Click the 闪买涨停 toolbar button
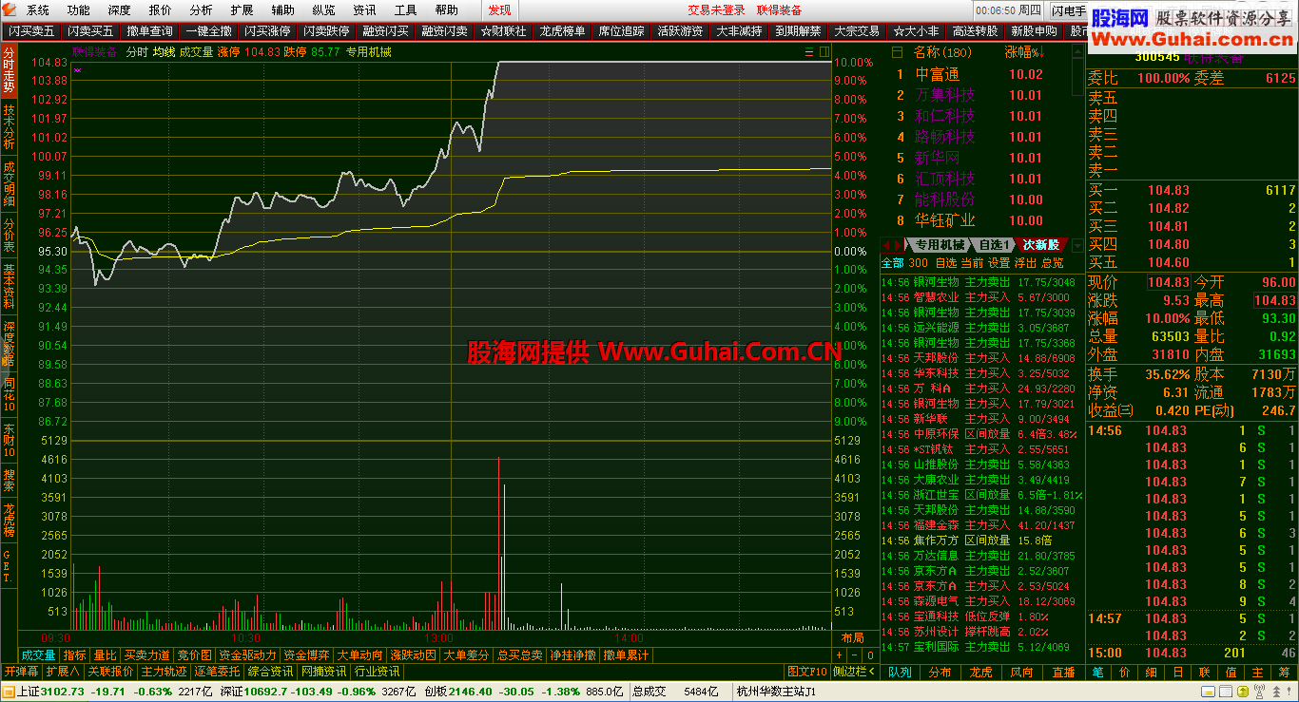Viewport: 1299px width, 702px height. pos(267,31)
